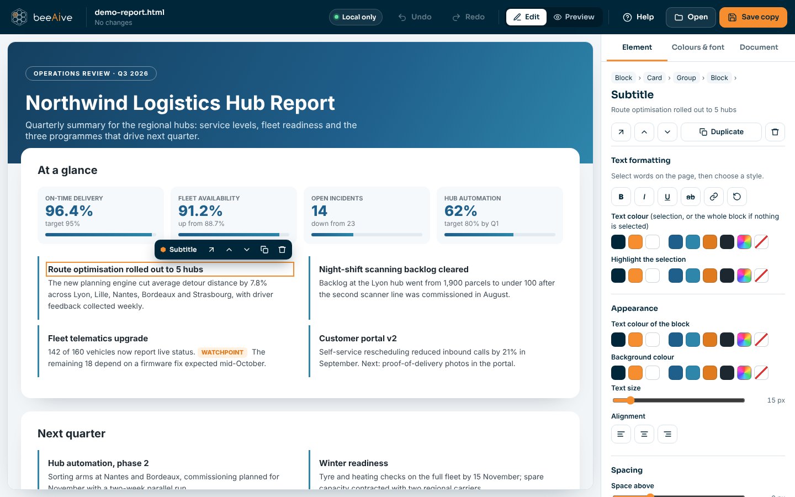This screenshot has width=795, height=497.
Task: Move block up from floating Subtitle toolbar
Action: (229, 250)
